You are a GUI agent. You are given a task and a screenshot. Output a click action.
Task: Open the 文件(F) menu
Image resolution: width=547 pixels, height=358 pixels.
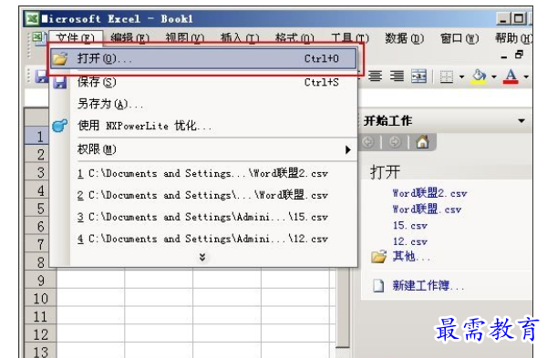tap(76, 38)
